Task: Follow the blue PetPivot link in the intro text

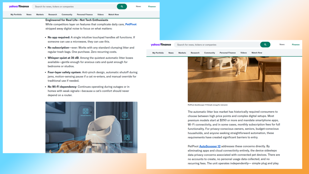Action: 131,24
